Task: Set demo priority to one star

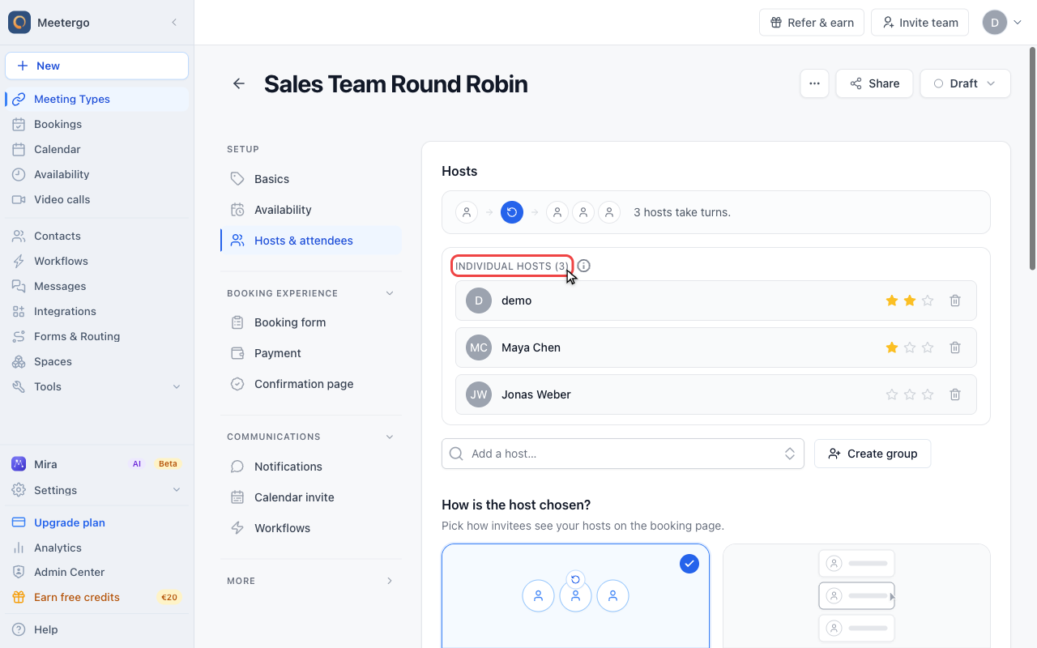Action: [892, 301]
